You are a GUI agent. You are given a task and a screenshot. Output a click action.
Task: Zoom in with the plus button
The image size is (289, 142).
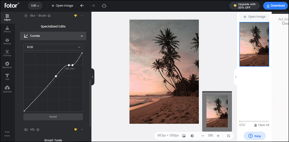click(x=218, y=136)
